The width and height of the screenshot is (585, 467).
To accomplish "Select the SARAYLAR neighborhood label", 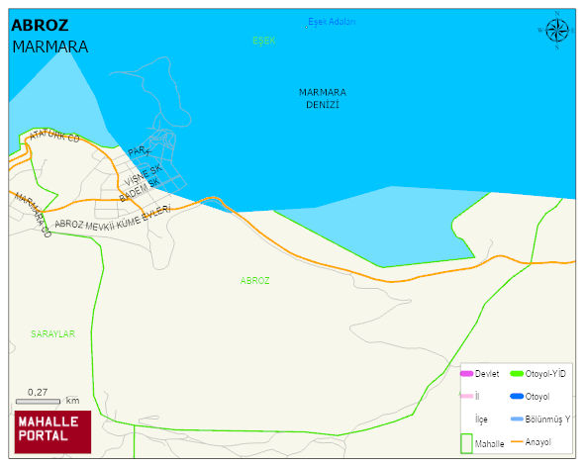I will pos(53,333).
